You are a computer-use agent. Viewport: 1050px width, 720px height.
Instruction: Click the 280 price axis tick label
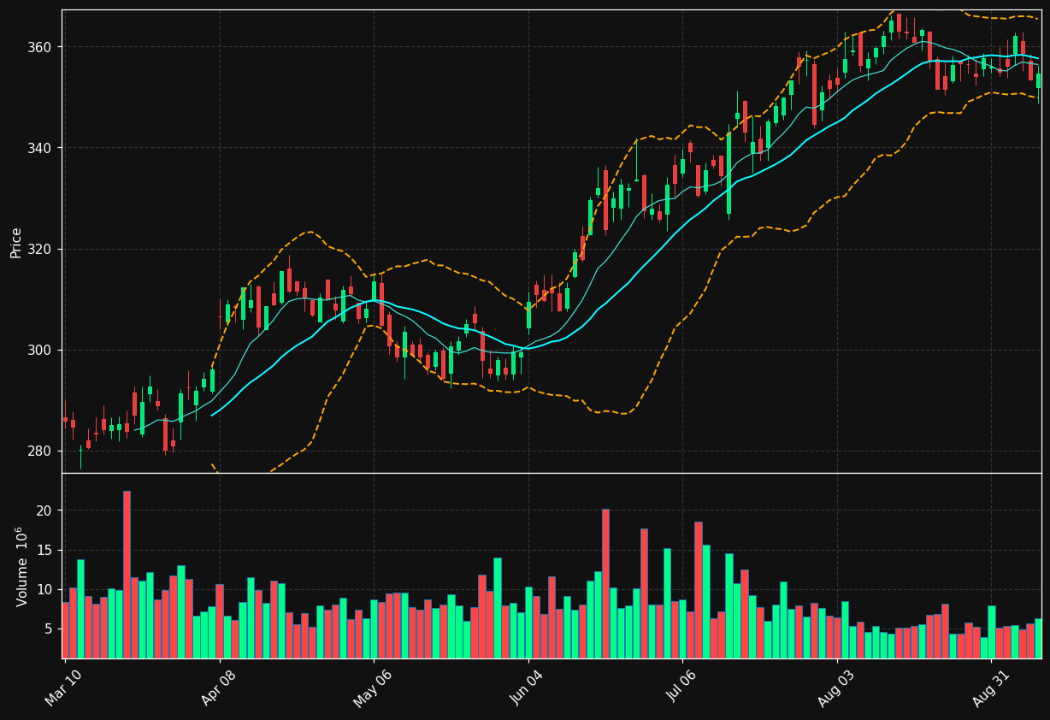(x=39, y=451)
